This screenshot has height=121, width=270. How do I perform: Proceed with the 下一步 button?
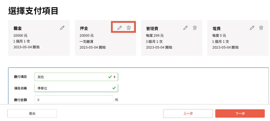pyautogui.click(x=240, y=113)
